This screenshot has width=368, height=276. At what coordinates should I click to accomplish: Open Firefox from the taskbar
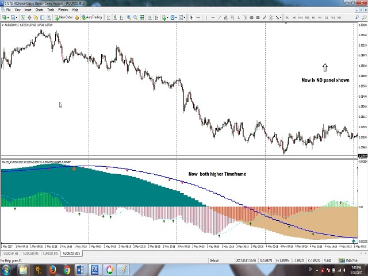point(52,270)
